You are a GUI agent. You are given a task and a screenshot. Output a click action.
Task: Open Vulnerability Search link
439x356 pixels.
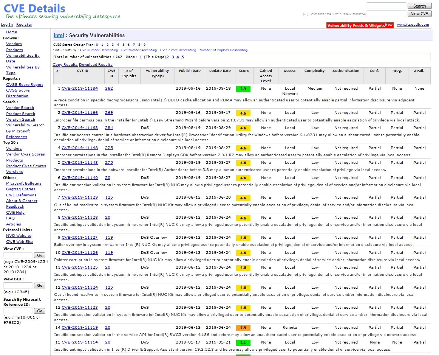point(25,125)
